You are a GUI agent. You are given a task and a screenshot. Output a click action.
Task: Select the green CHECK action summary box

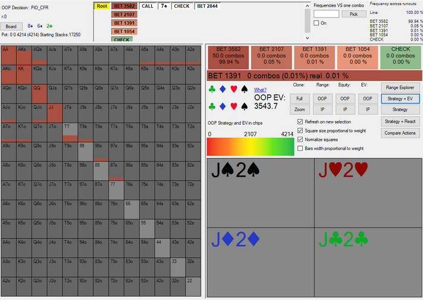tap(401, 57)
